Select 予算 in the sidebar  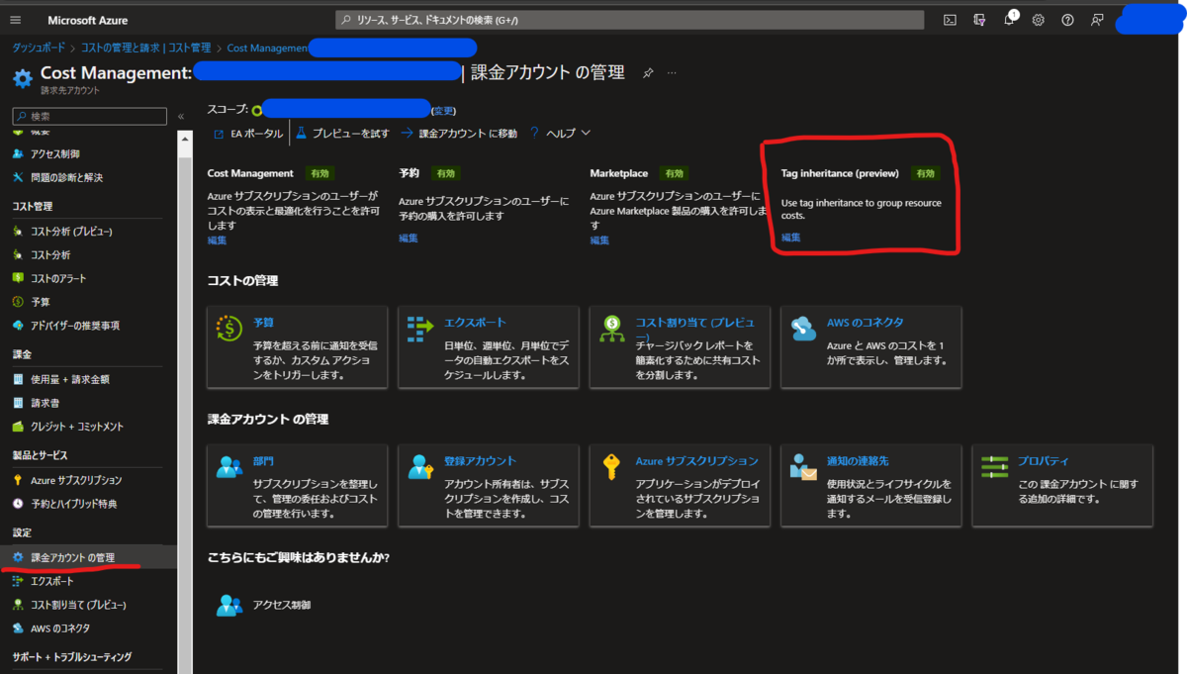pos(40,302)
